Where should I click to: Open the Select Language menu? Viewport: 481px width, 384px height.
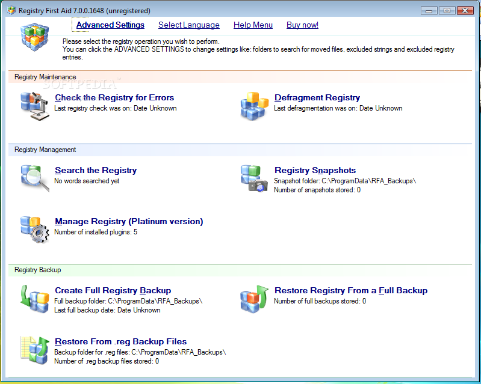[x=189, y=25]
